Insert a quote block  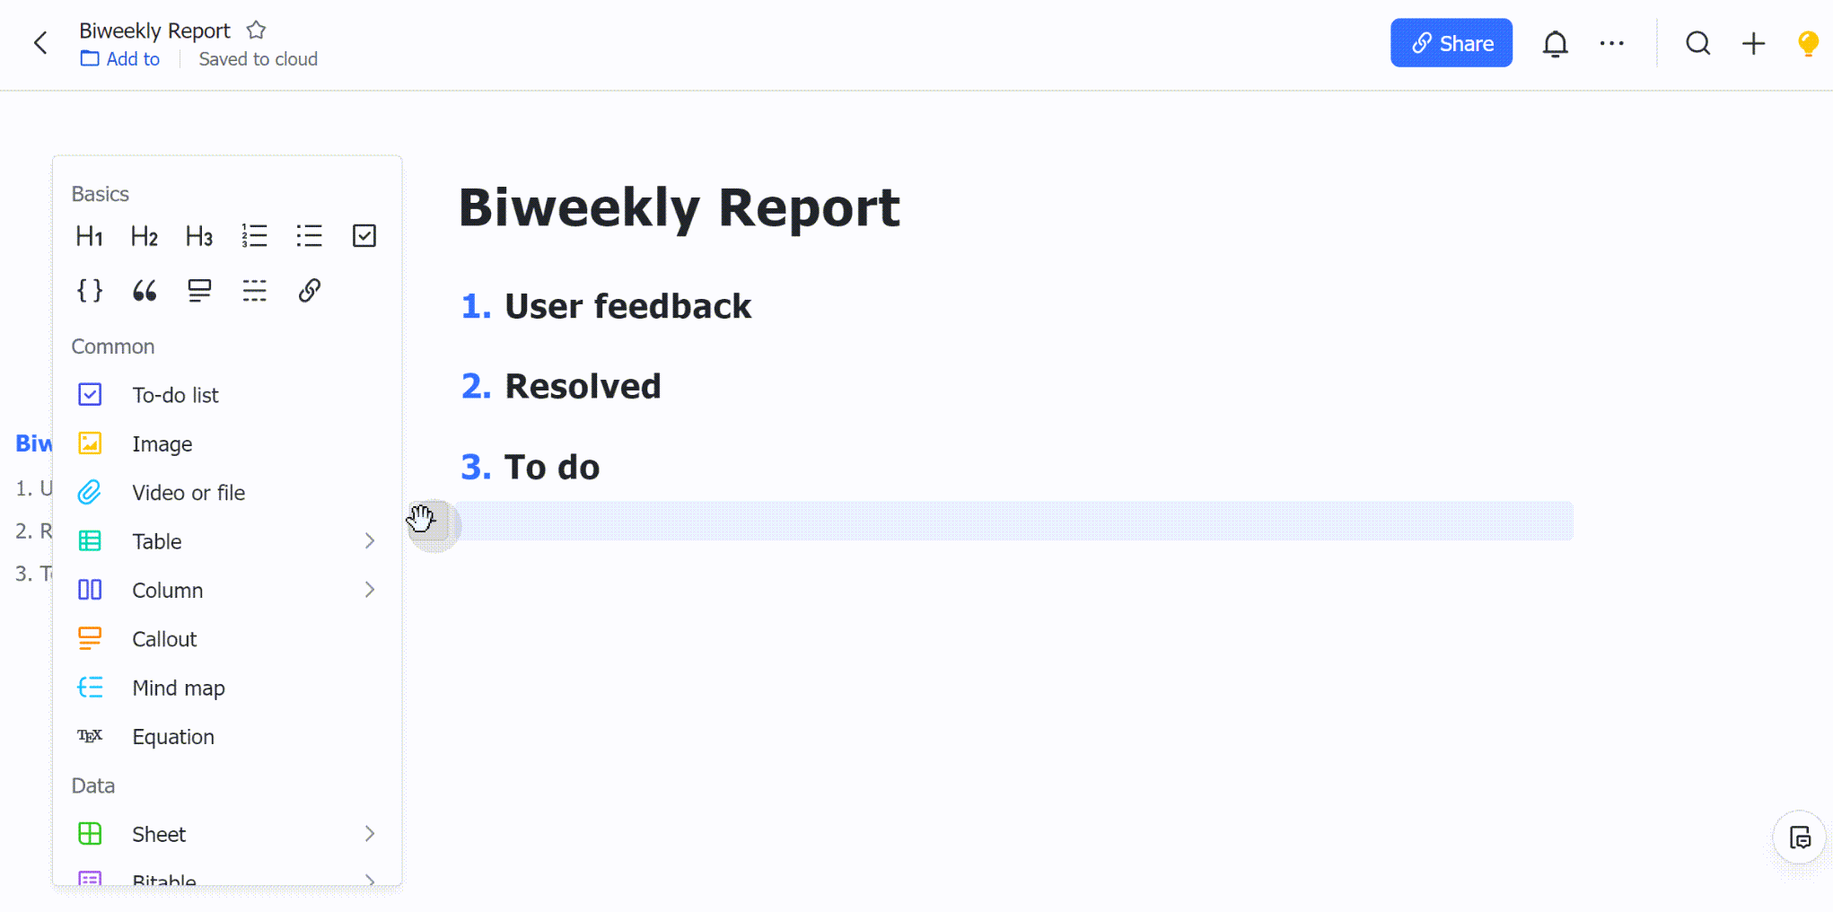(x=144, y=291)
